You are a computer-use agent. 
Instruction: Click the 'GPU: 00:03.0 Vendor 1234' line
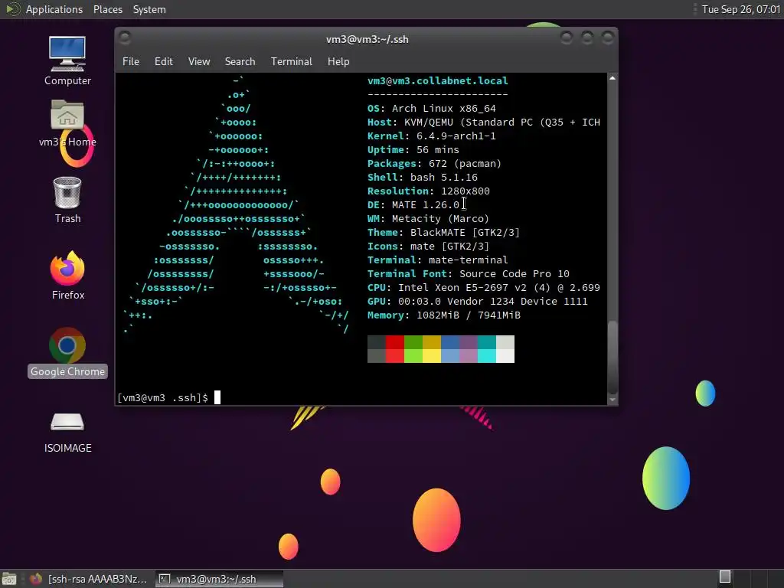click(478, 302)
